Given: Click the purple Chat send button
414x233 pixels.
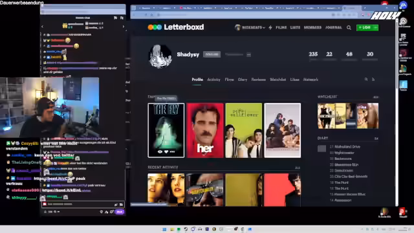Looking at the screenshot, I should (x=119, y=212).
